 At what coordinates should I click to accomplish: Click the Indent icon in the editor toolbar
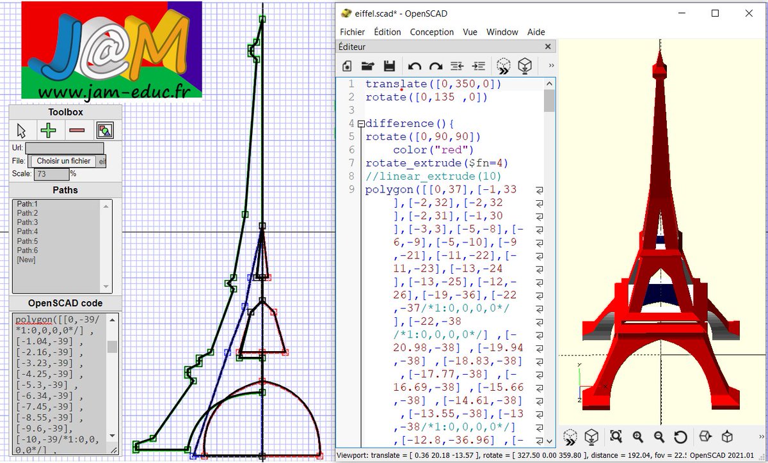pyautogui.click(x=478, y=65)
